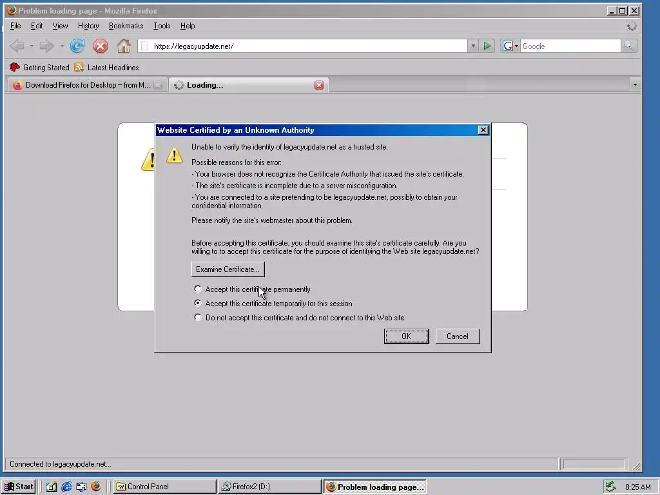This screenshot has width=660, height=495.
Task: Go to home page via house icon
Action: pyautogui.click(x=123, y=46)
